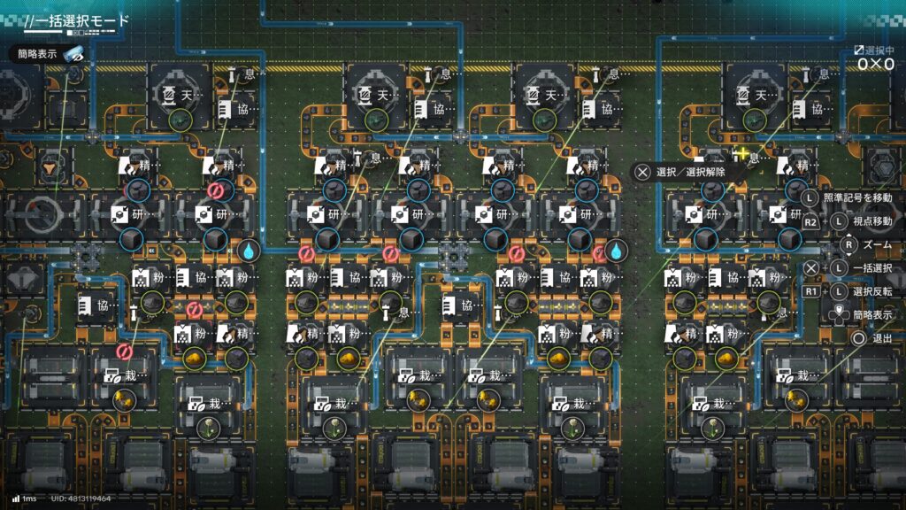
Task: Click the 選択反転 invert selection prompt
Action: pyautogui.click(x=871, y=290)
